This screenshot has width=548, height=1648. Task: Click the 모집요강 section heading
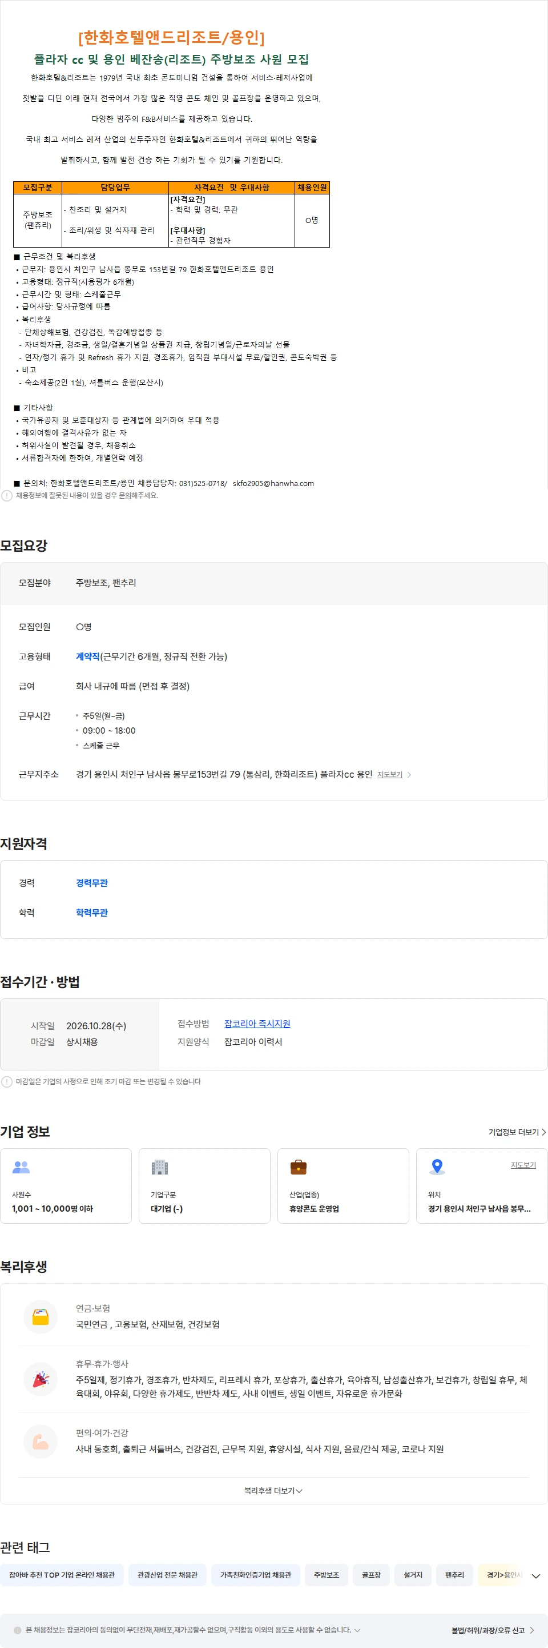coord(23,545)
